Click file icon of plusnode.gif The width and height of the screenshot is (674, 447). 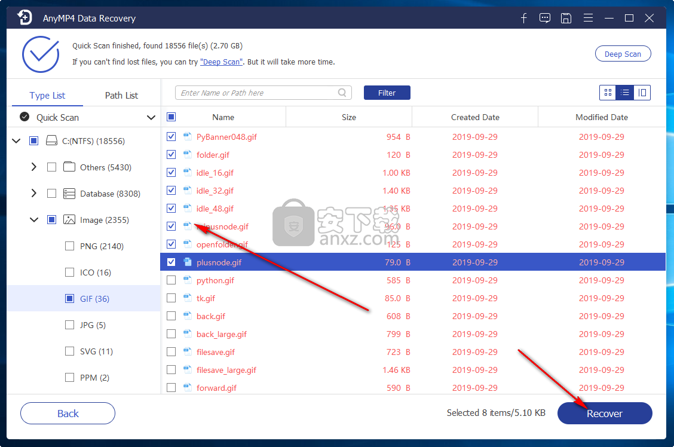coord(188,262)
